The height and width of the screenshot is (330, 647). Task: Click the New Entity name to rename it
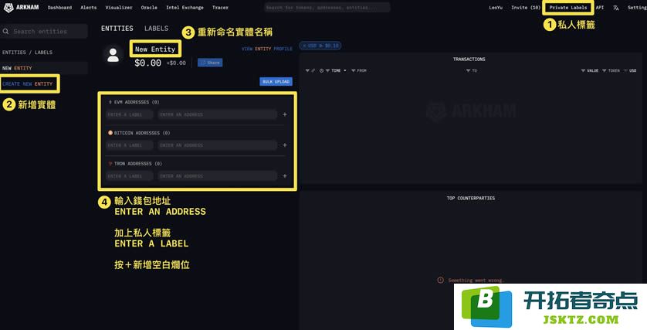pyautogui.click(x=155, y=49)
